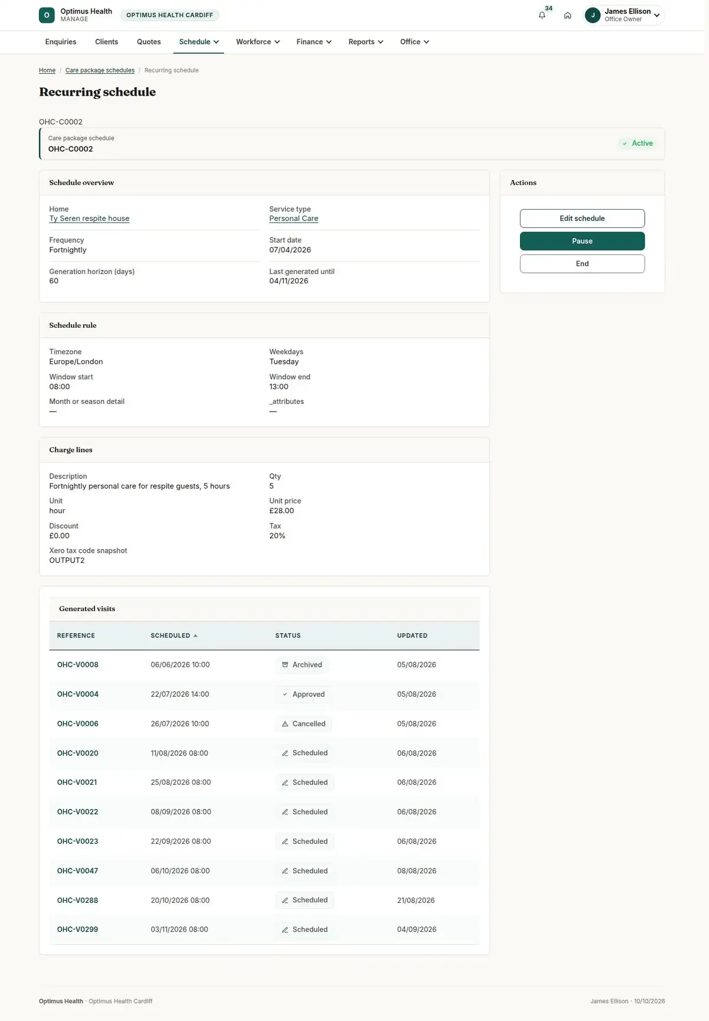Click the OHC-C0002 care package schedule card
The width and height of the screenshot is (709, 1021).
coord(352,143)
